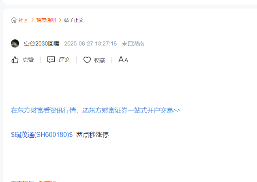Open 东方财富证券 account opening promo link
This screenshot has height=182, width=257.
click(x=96, y=110)
